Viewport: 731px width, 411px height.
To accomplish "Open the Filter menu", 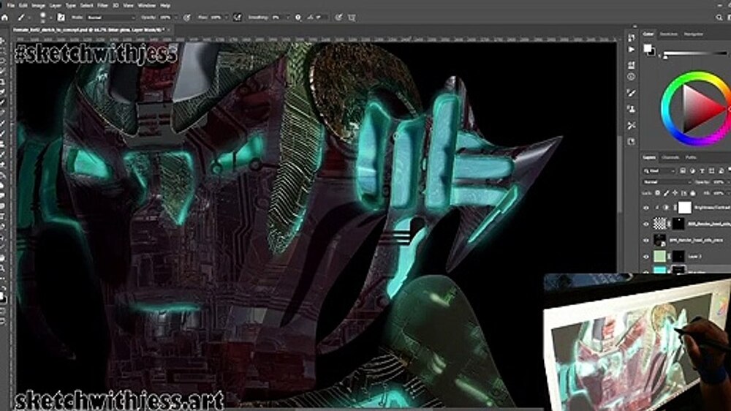I will coord(102,6).
